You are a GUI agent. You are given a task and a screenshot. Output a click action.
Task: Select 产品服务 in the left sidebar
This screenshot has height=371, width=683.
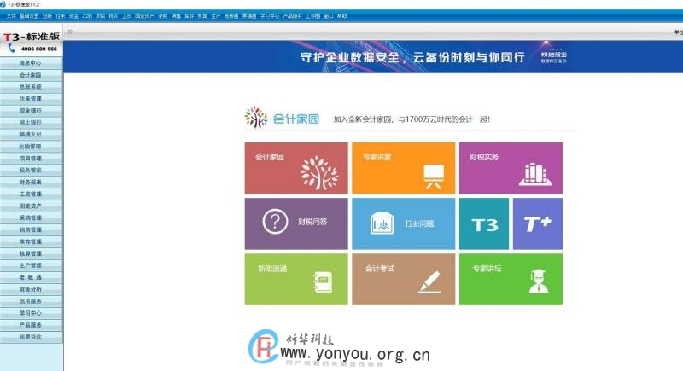click(x=31, y=324)
